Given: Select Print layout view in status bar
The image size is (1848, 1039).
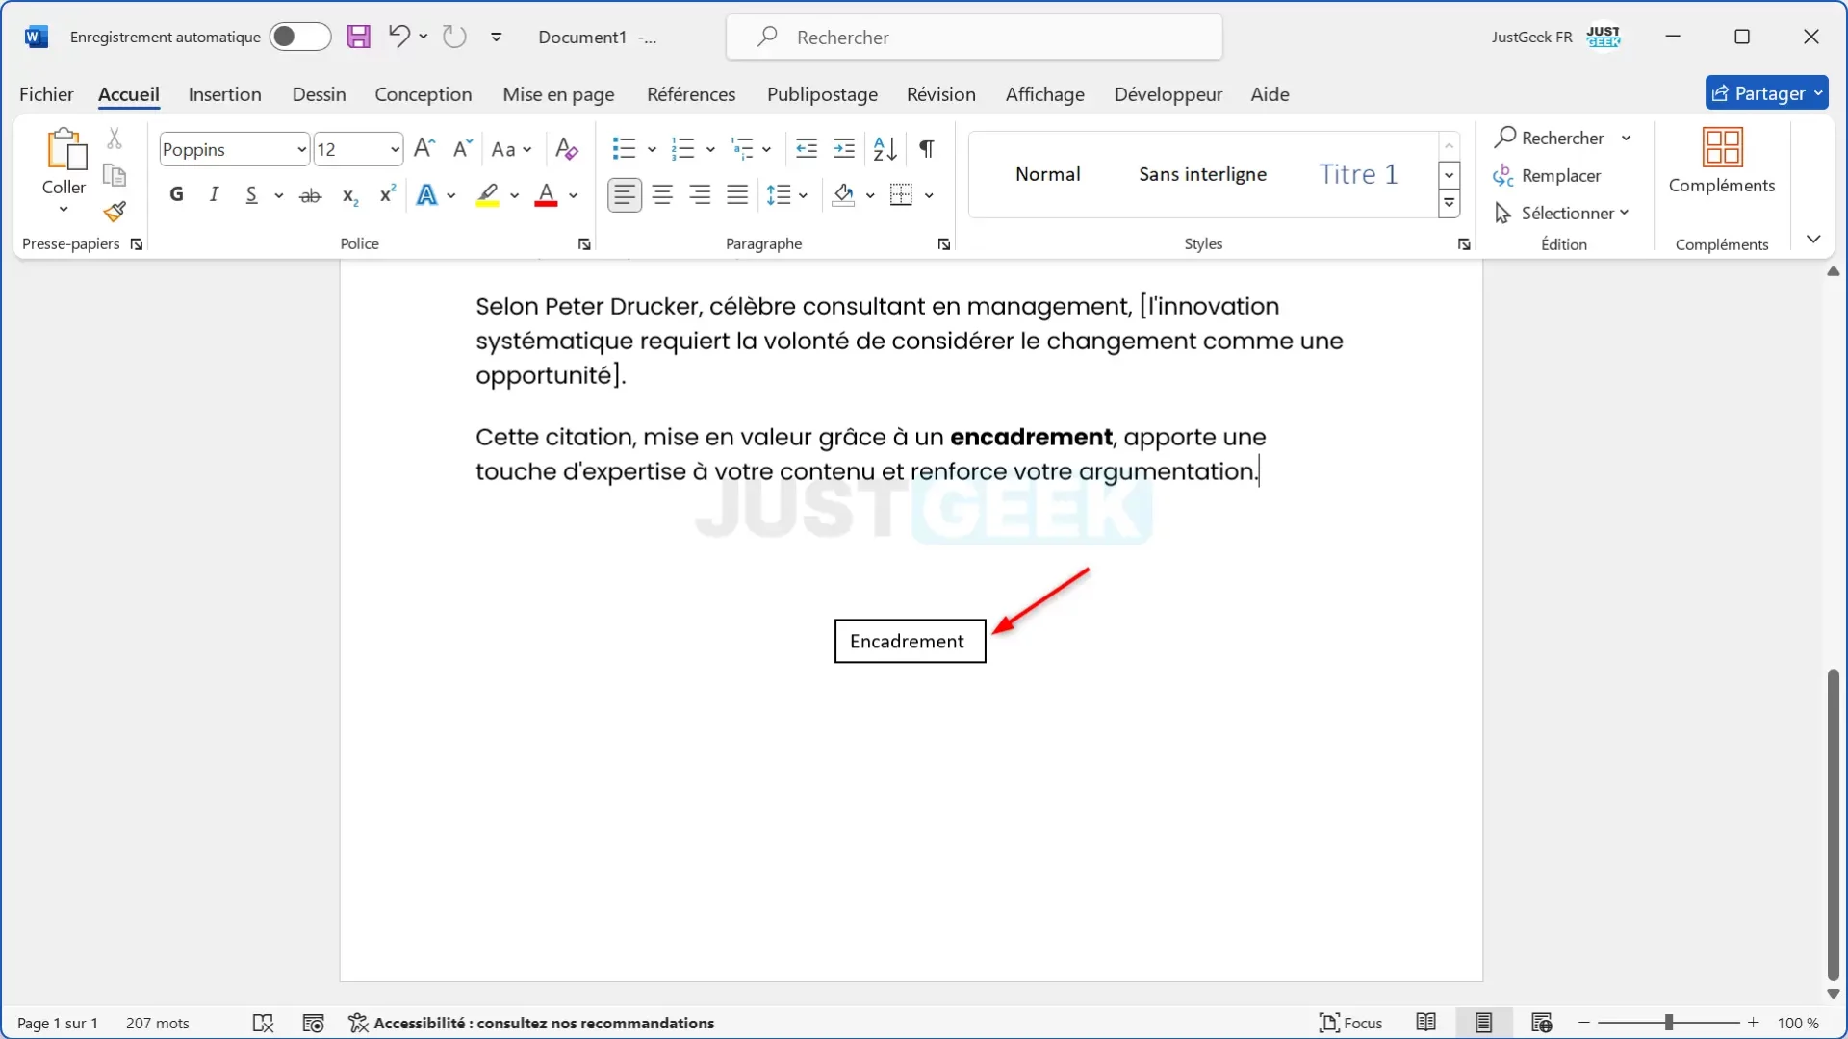Looking at the screenshot, I should [1483, 1022].
